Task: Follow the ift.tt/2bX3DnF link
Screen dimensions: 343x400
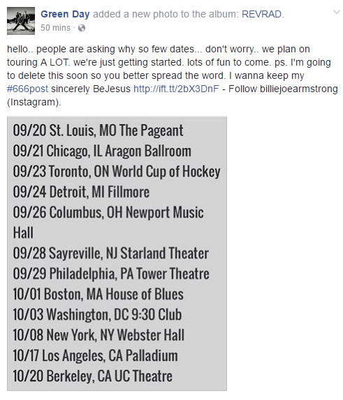Action: click(176, 89)
